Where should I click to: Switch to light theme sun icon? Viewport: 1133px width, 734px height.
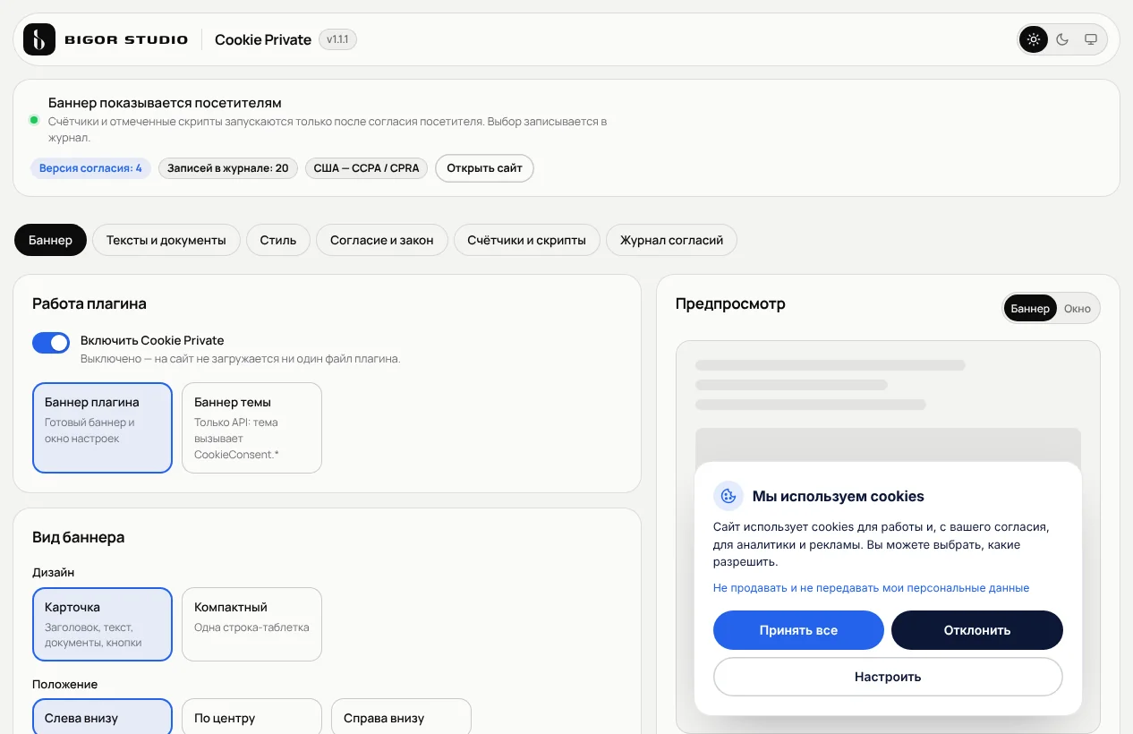coord(1034,39)
